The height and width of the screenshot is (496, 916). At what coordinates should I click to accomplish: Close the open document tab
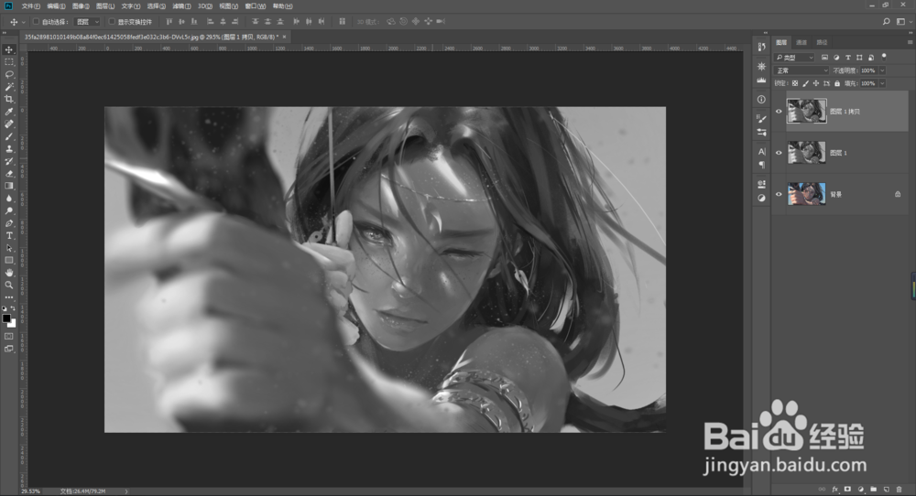point(285,37)
